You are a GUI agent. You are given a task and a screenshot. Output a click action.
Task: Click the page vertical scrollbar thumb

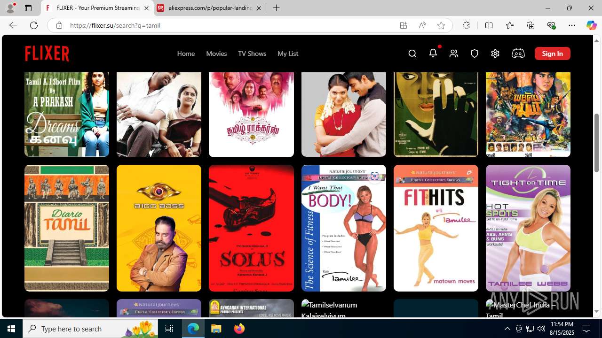click(x=597, y=143)
